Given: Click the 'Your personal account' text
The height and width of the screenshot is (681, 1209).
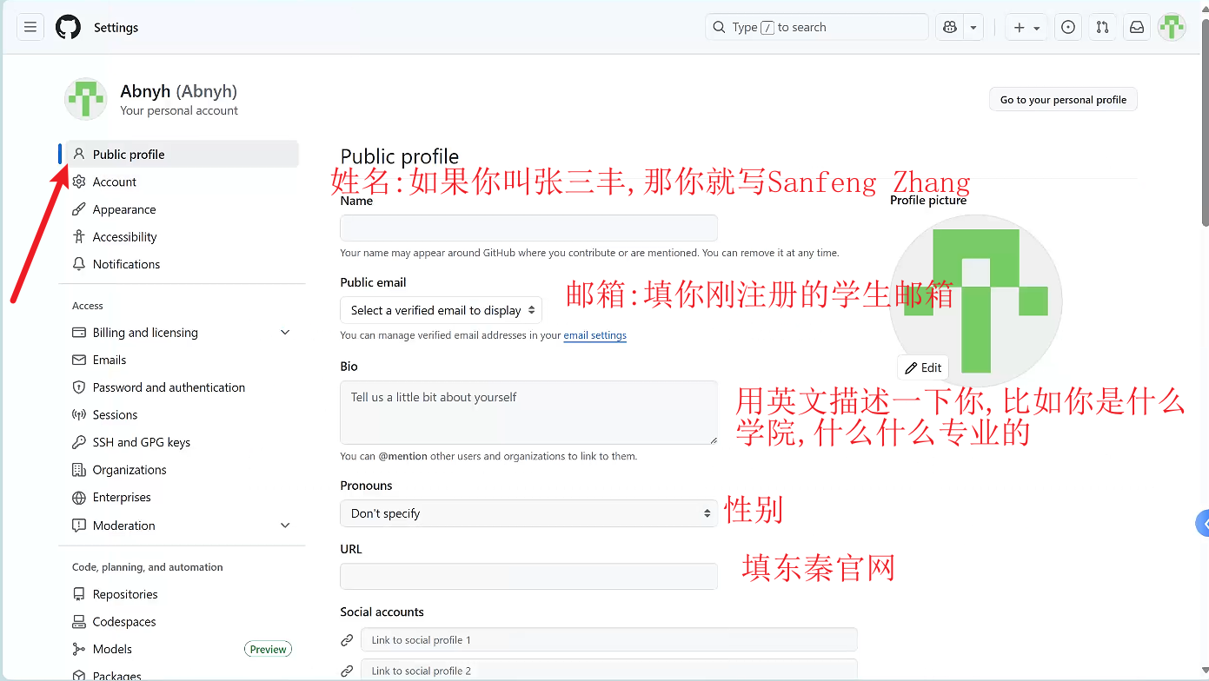Looking at the screenshot, I should point(179,111).
